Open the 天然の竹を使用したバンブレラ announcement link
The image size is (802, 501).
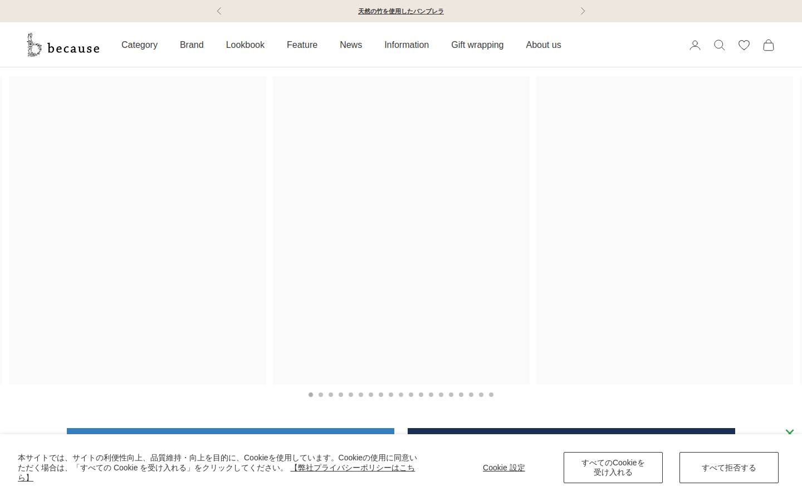pos(401,11)
